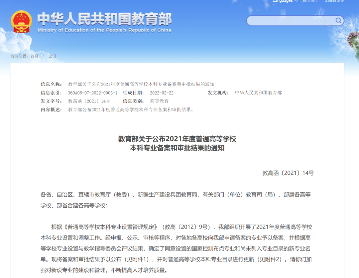Image resolution: width=359 pixels, height=278 pixels.
Task: Click the line starting 等学校专业设置与教学指导委员会
Action: (x=176, y=248)
